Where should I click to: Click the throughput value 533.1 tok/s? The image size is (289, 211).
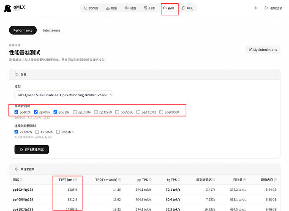[238, 200]
